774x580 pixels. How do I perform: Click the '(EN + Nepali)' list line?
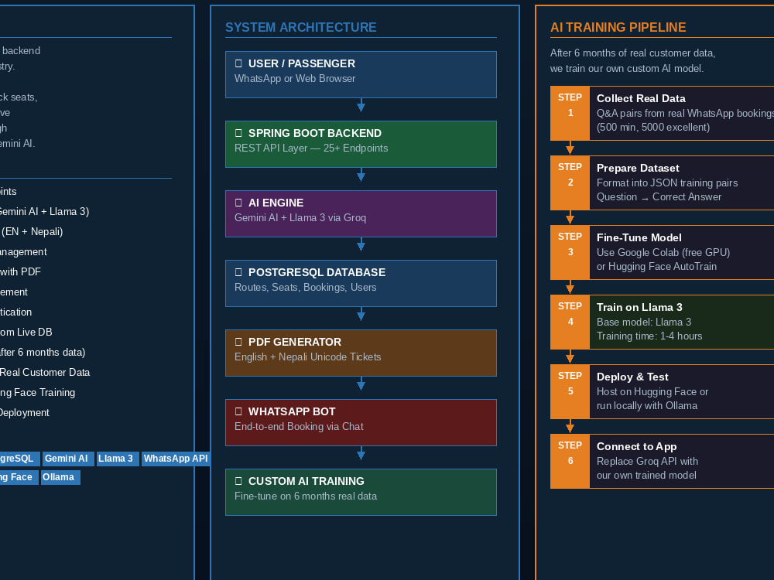32,232
